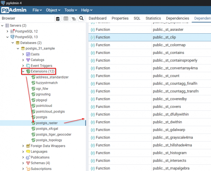Click the Schemas (4) node icon
Viewport: 211px width, 171px height.
28,163
